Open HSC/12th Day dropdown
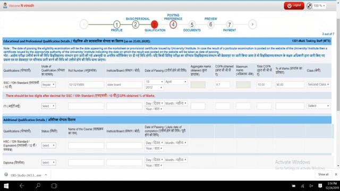This screenshot has width=340, height=191. pyautogui.click(x=154, y=143)
